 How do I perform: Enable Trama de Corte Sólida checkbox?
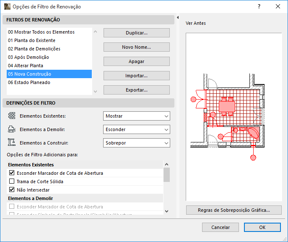(12, 181)
